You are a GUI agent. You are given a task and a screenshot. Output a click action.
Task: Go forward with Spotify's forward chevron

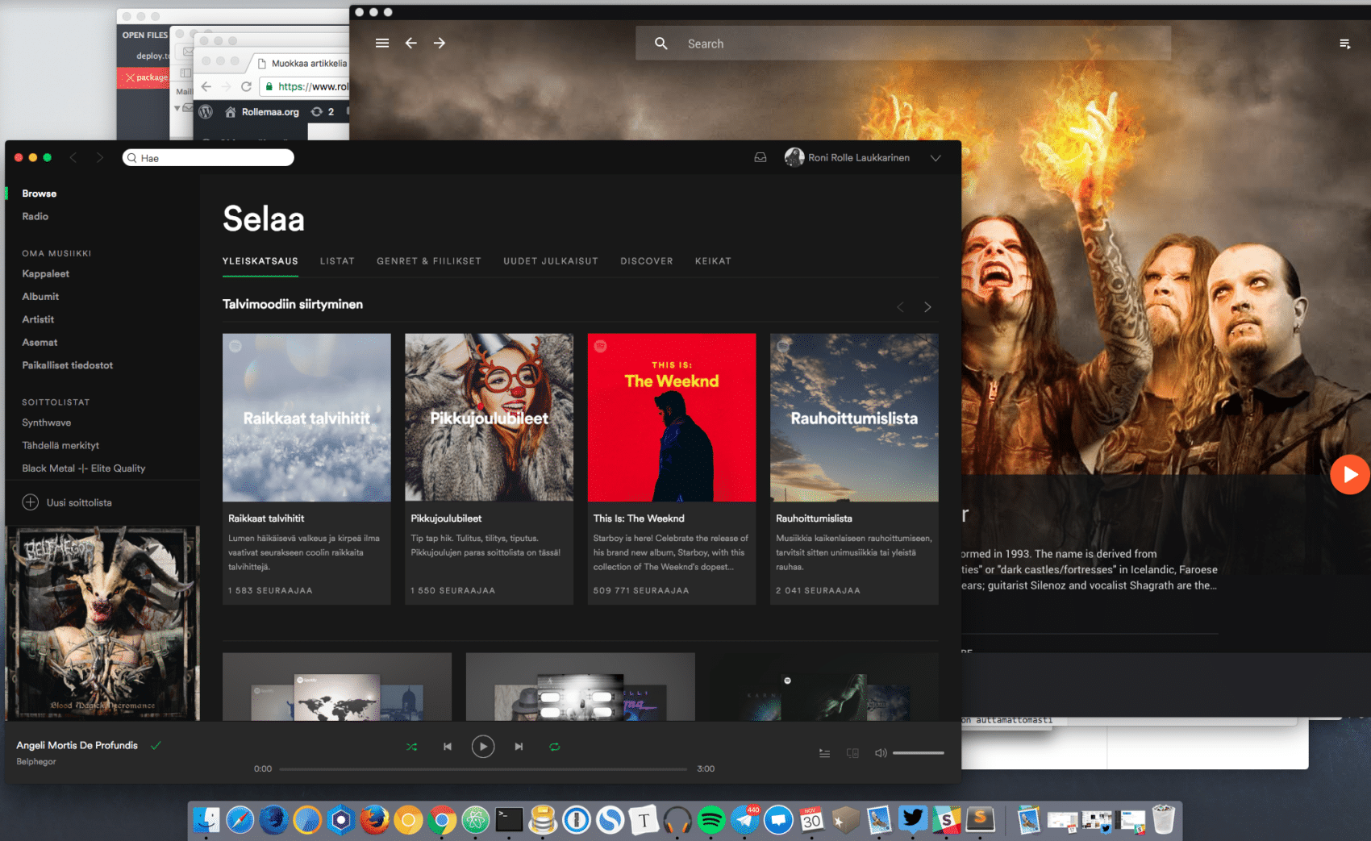pyautogui.click(x=100, y=158)
